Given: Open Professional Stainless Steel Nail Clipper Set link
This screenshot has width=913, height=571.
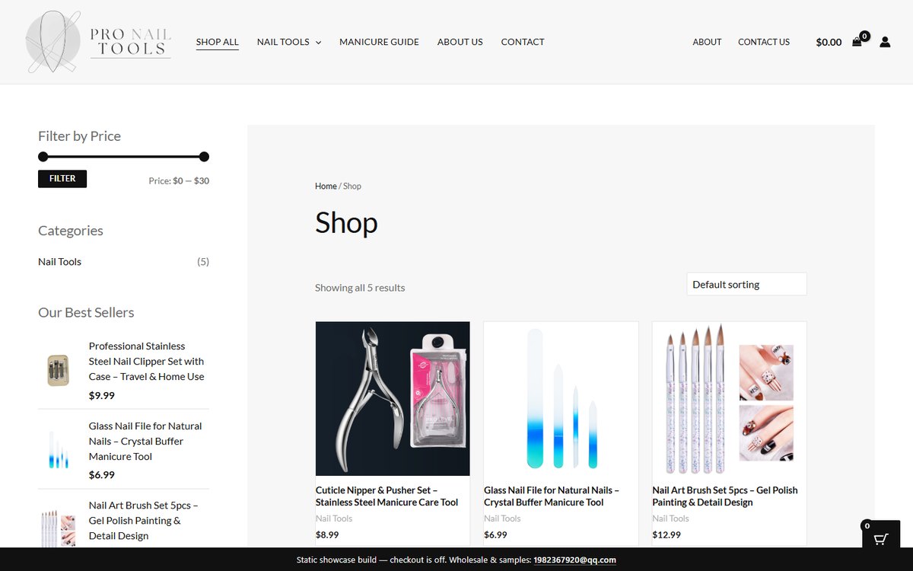Looking at the screenshot, I should [x=146, y=361].
